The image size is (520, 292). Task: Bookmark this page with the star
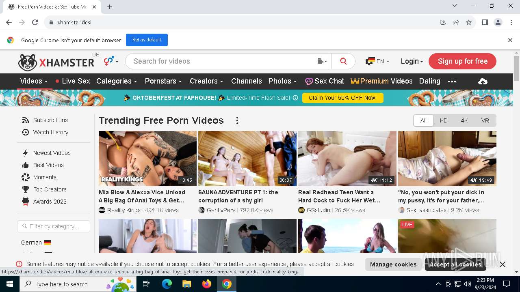click(469, 22)
